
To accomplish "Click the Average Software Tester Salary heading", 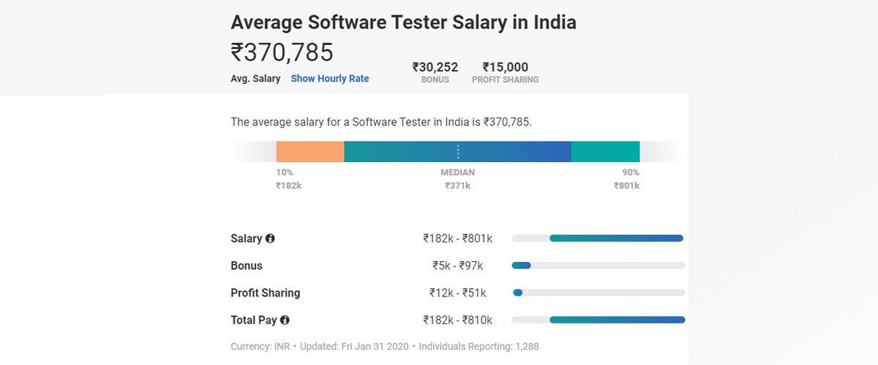I will [x=403, y=23].
